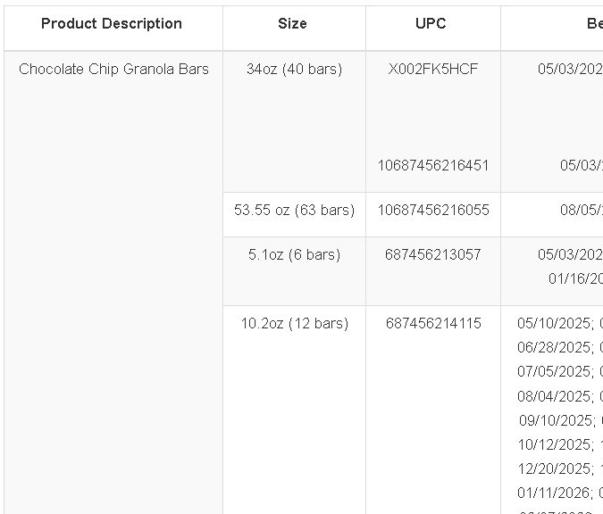Select the X002FK5HCF code text
The height and width of the screenshot is (514, 603).
pyautogui.click(x=433, y=70)
